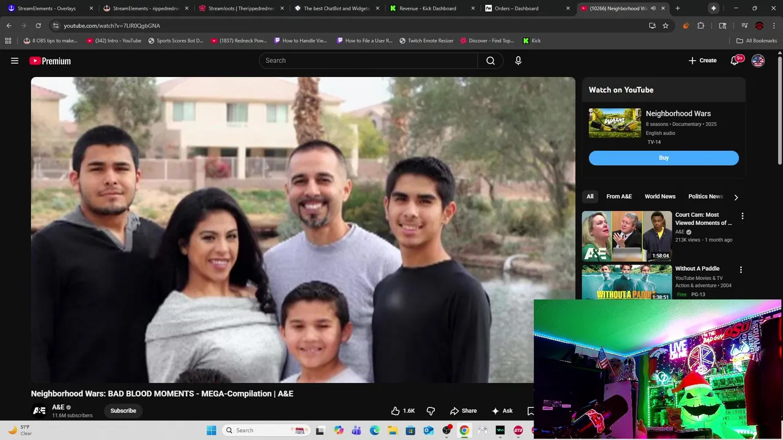Open Chrome three-dot menu
This screenshot has height=440, width=783.
[774, 26]
